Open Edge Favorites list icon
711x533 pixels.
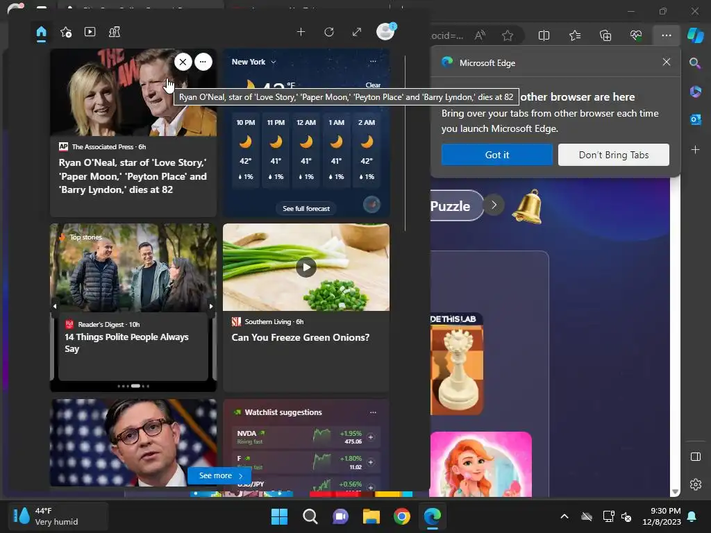coord(574,35)
